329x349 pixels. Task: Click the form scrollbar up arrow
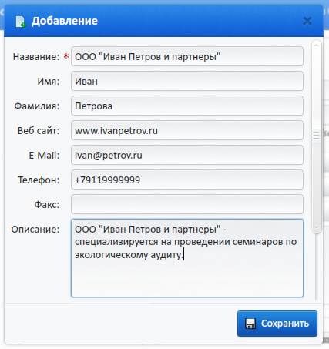[317, 45]
